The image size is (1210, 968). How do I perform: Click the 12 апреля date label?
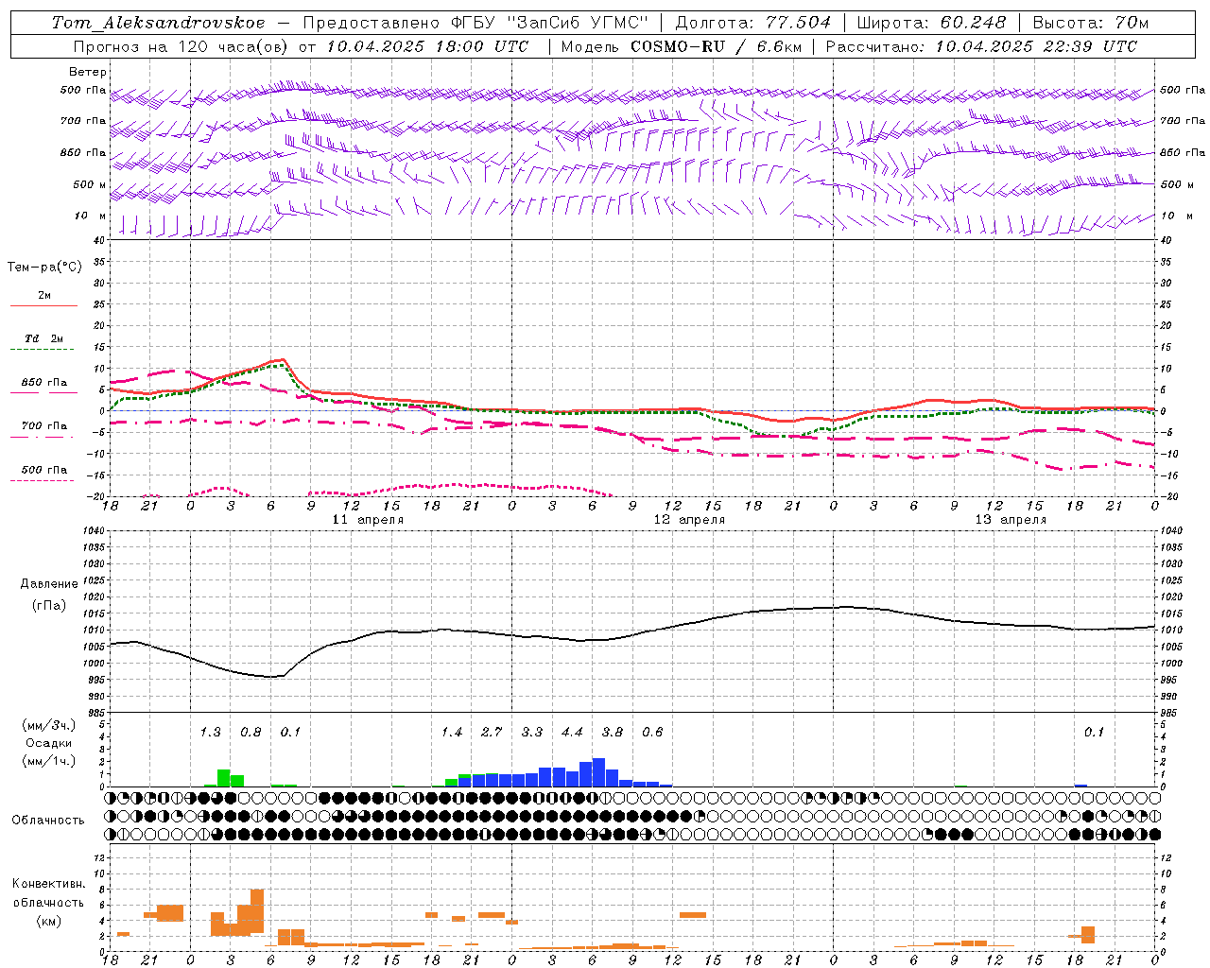tap(690, 520)
